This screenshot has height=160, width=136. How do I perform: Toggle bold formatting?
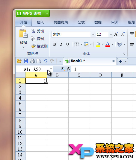(55, 44)
